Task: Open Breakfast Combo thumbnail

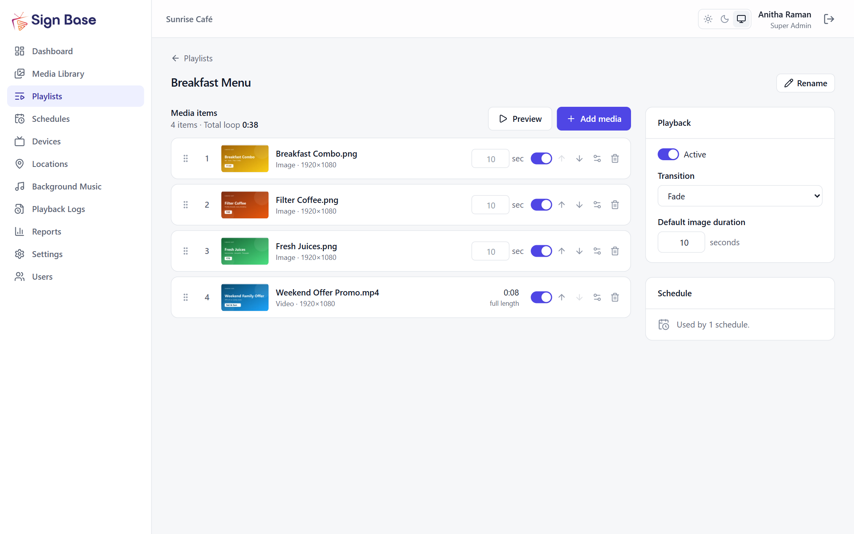Action: point(245,159)
